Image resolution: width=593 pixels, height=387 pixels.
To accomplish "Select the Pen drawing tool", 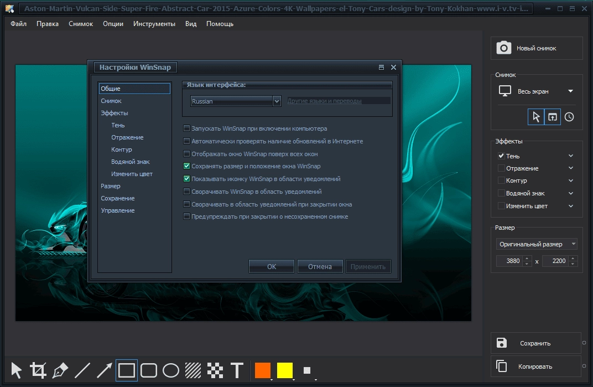I will tap(60, 370).
